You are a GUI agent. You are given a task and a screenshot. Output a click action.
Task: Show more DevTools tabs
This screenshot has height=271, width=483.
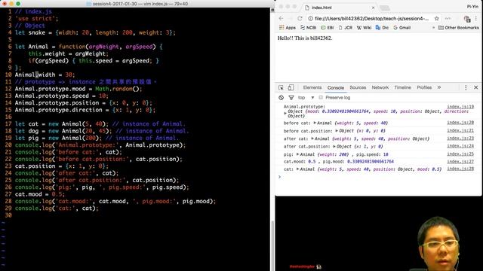coord(439,87)
